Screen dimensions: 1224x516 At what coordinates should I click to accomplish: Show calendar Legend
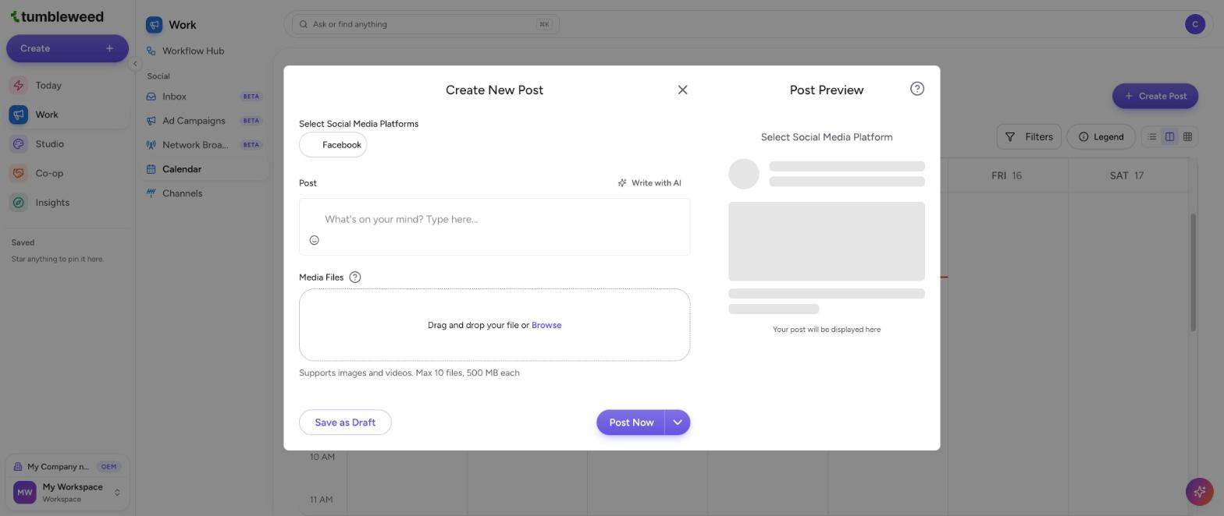1101,136
